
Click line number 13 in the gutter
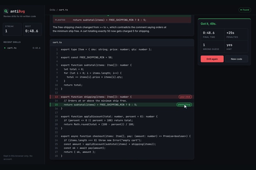(x=56, y=97)
